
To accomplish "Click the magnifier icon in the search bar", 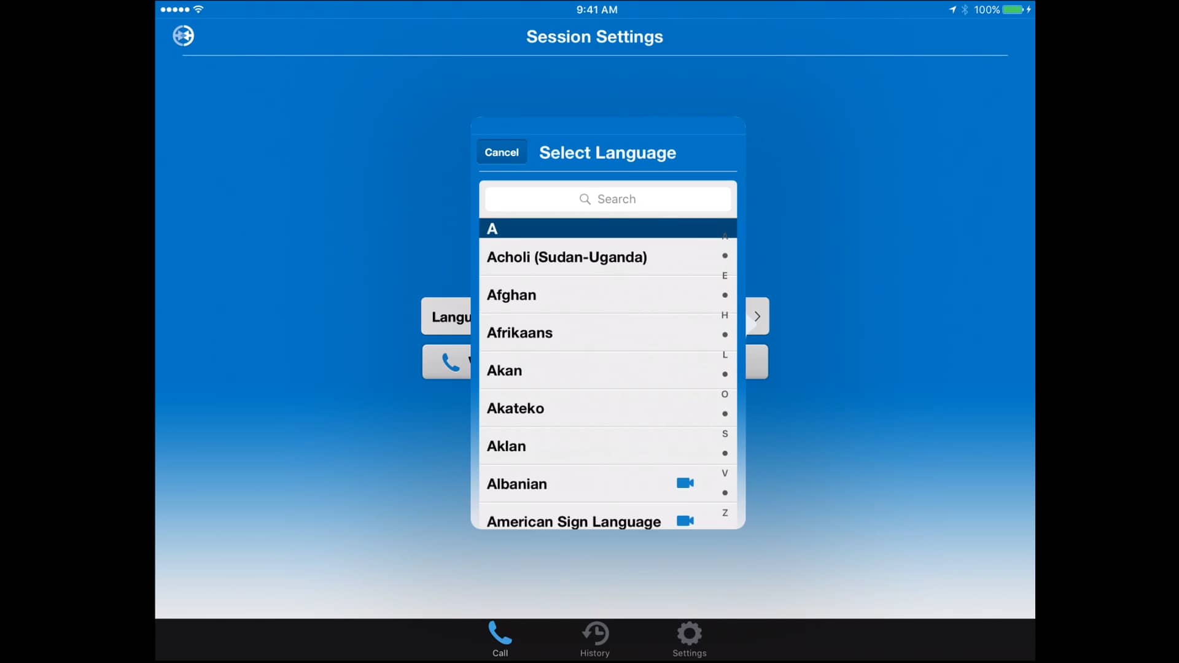I will (585, 199).
